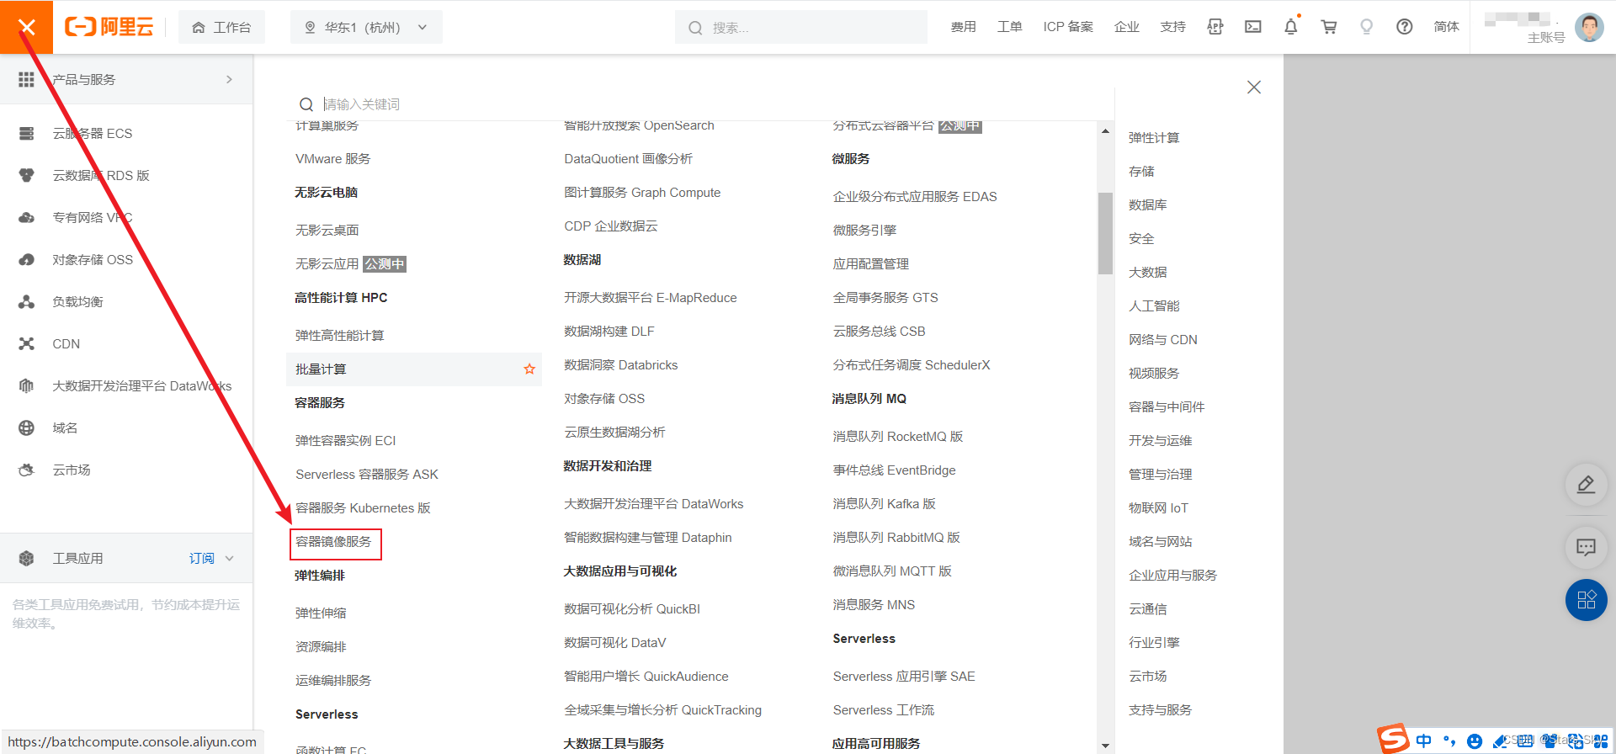Jump to 弹性计算 category

coord(1154,137)
